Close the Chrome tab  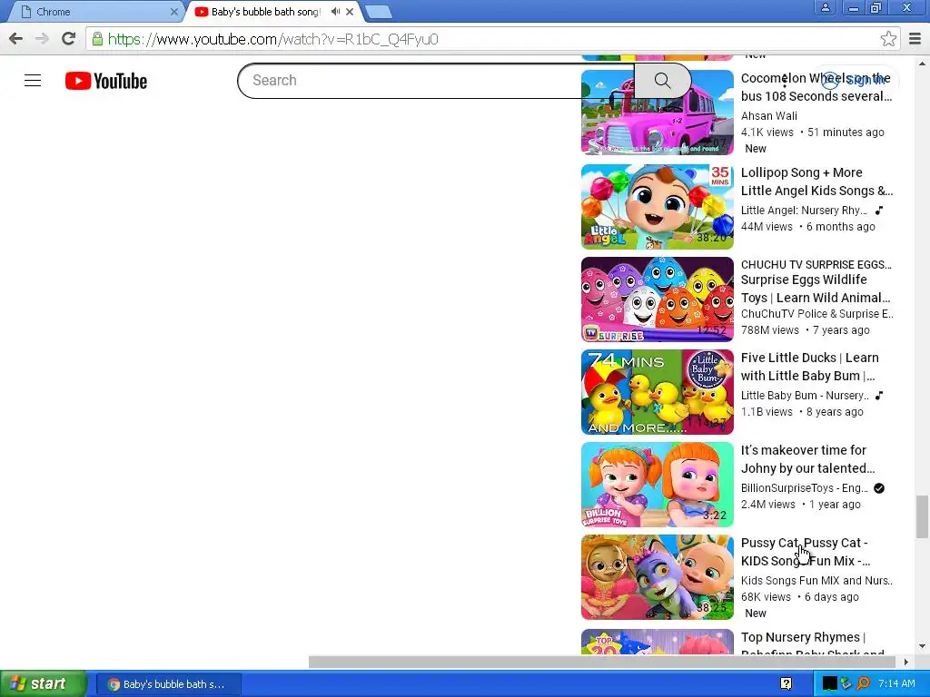click(x=173, y=11)
